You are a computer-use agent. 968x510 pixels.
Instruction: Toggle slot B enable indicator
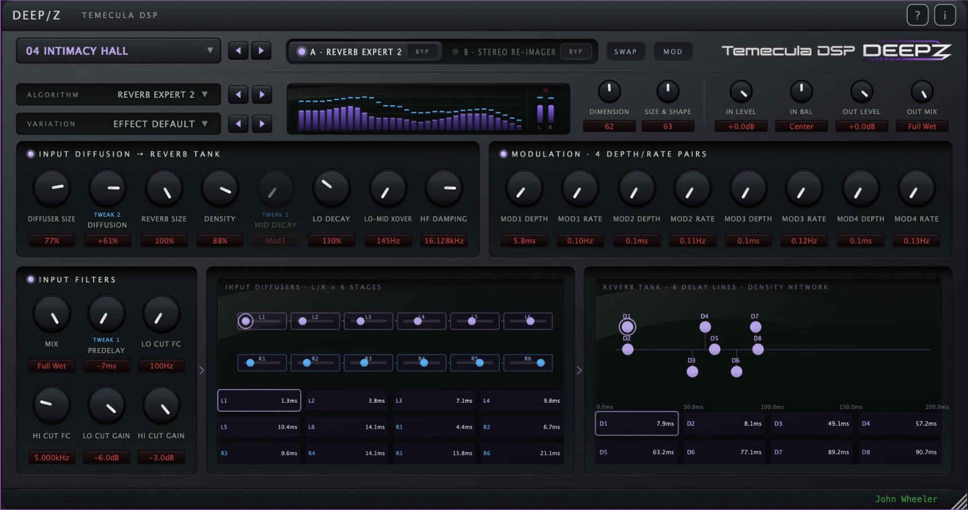coord(455,51)
